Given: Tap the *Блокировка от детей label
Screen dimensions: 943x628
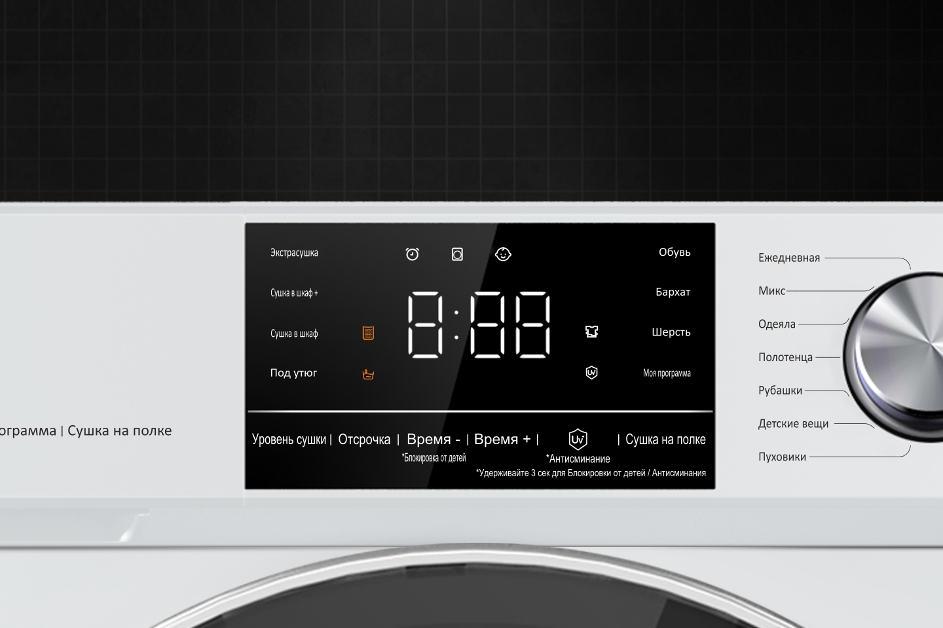Looking at the screenshot, I should (x=434, y=458).
